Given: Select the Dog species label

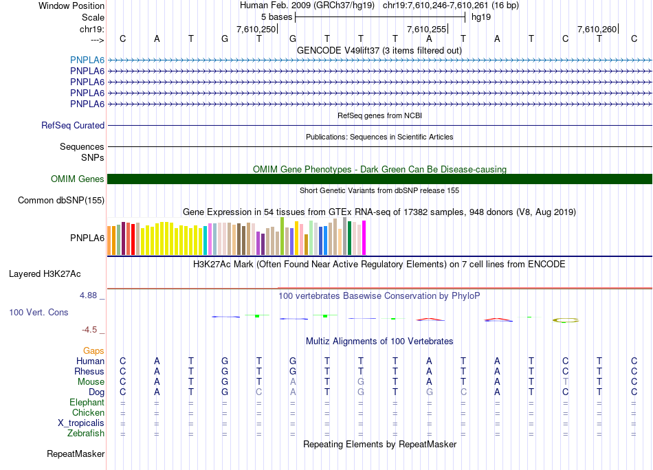Looking at the screenshot, I should tap(96, 392).
